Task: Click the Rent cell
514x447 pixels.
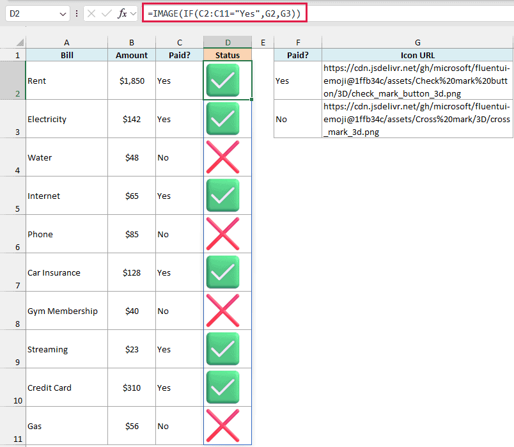Action: pyautogui.click(x=66, y=81)
